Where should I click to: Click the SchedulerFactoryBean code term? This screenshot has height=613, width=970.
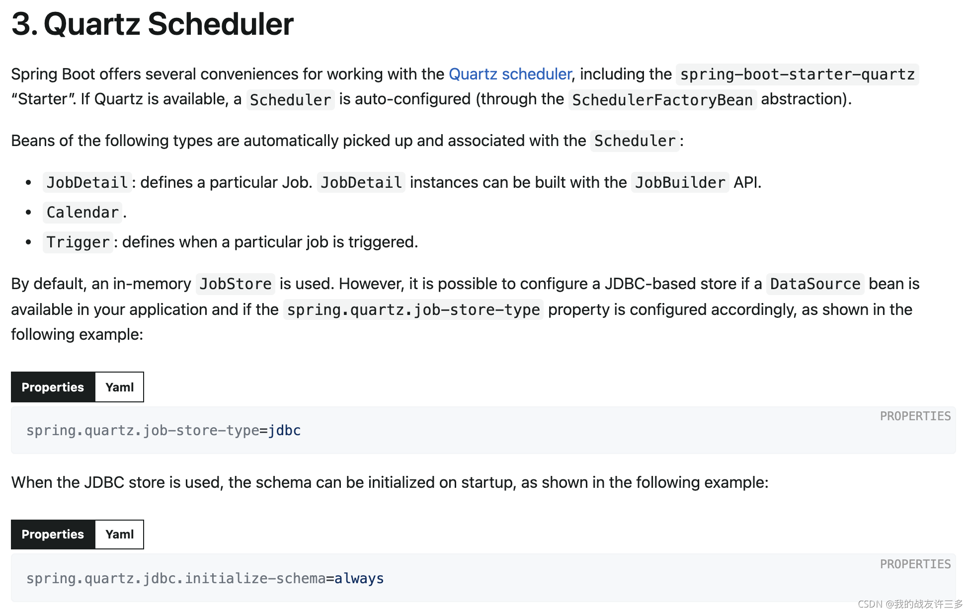(662, 100)
